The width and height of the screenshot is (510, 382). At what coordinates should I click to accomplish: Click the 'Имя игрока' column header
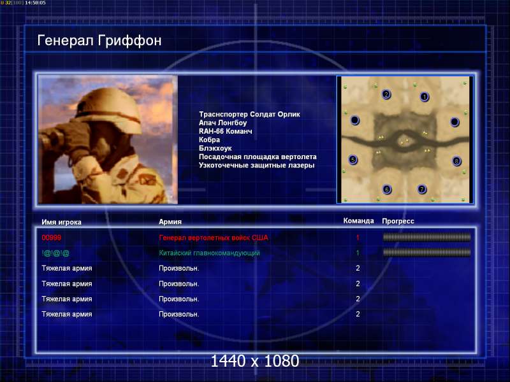61,222
